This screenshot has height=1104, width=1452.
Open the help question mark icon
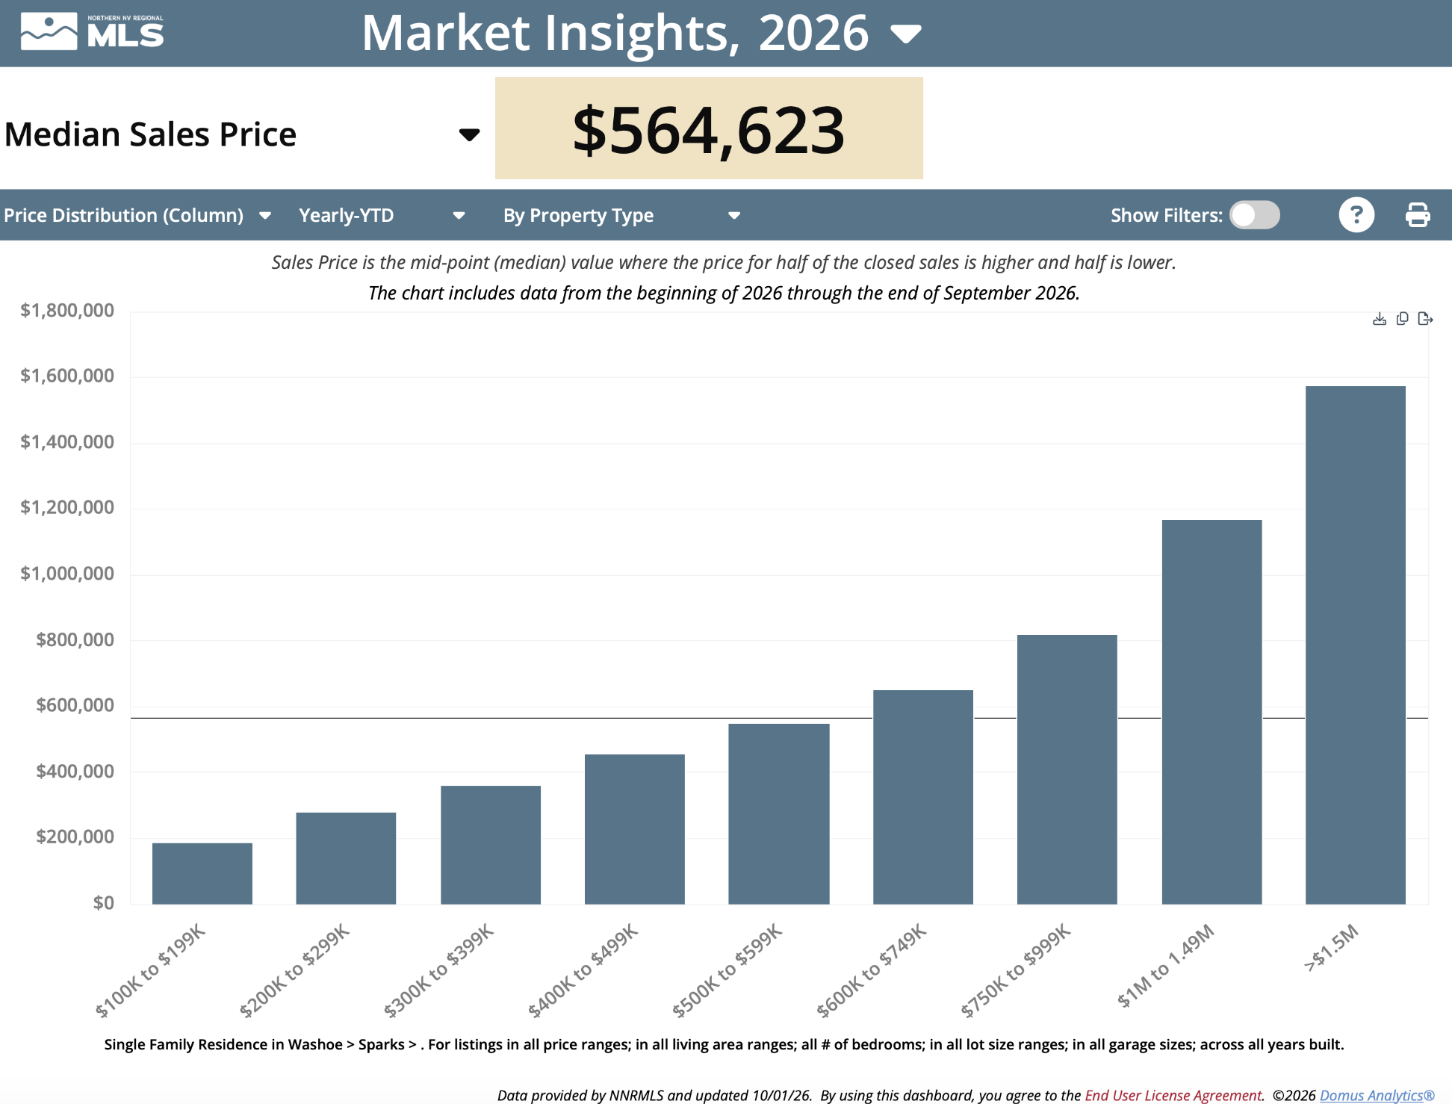(1356, 215)
